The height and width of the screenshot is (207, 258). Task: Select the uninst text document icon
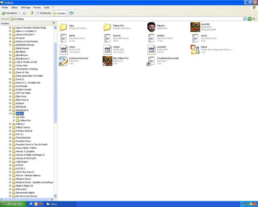pos(195,38)
